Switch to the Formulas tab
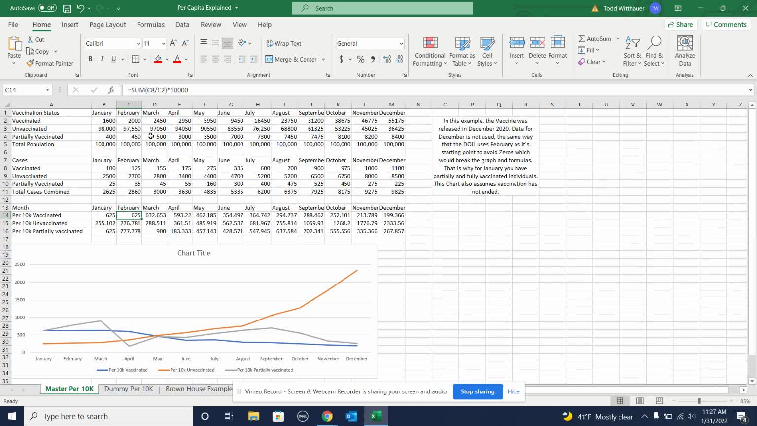Screen dimensions: 757x426 point(151,25)
